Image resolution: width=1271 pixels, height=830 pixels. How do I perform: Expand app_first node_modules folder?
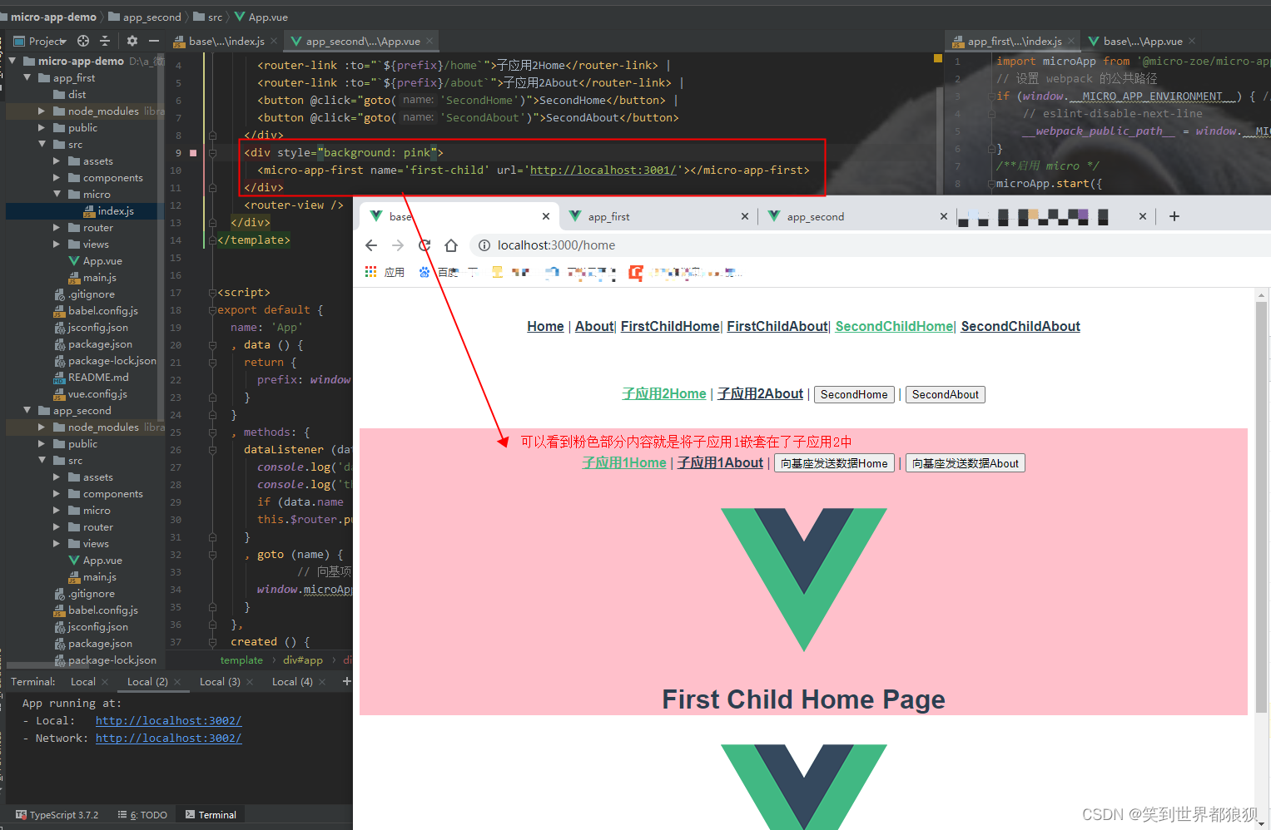[42, 111]
